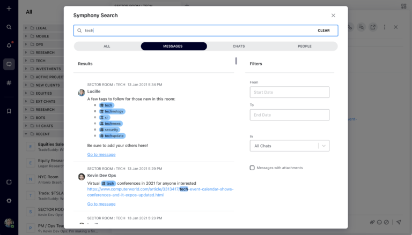412x235 pixels.
Task: Open the All Chats dropdown
Action: pyautogui.click(x=289, y=146)
